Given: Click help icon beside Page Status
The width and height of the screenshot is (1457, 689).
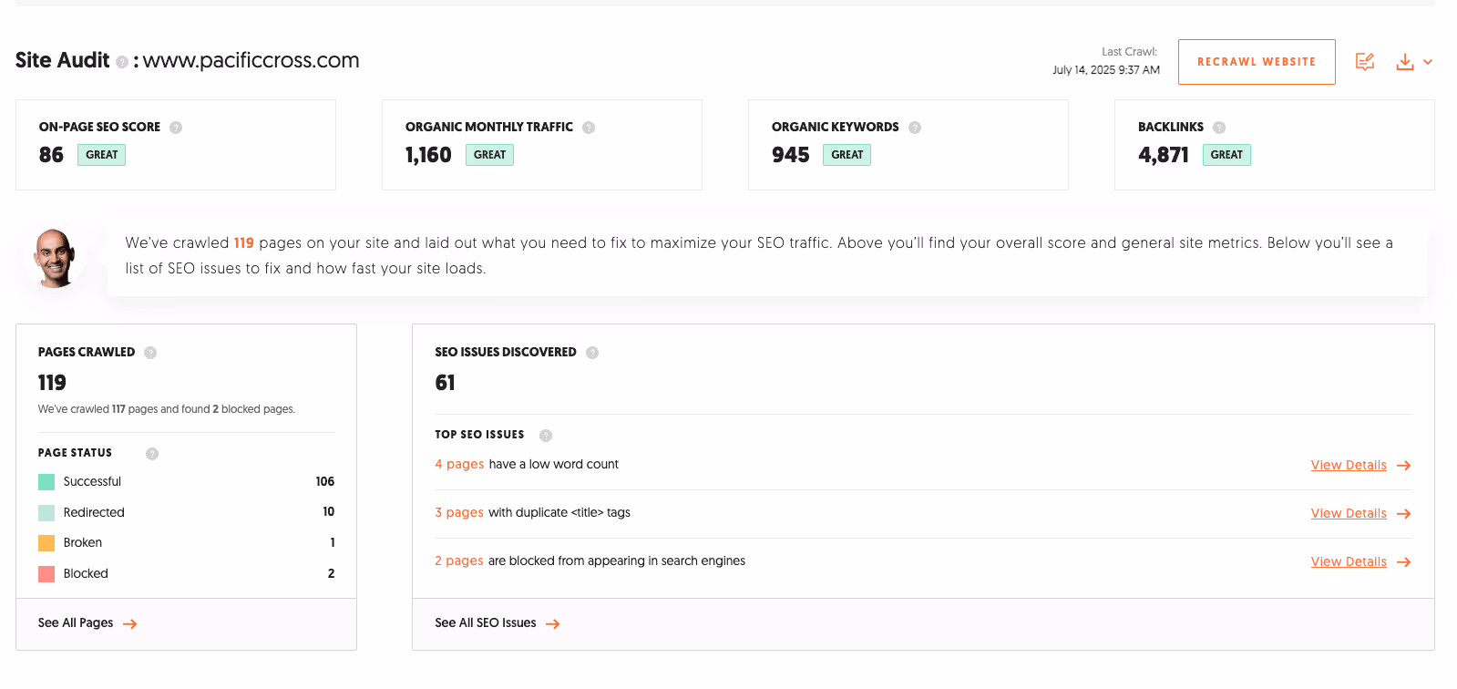Looking at the screenshot, I should pos(152,454).
